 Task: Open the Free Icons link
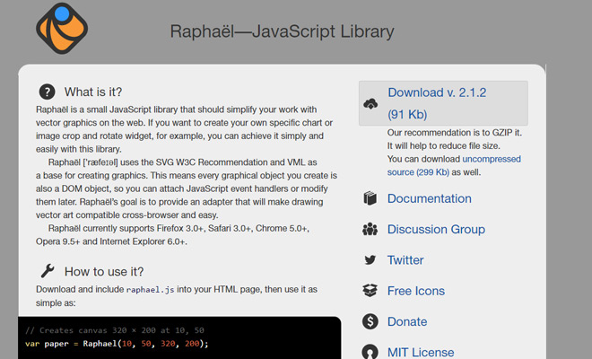(418, 291)
